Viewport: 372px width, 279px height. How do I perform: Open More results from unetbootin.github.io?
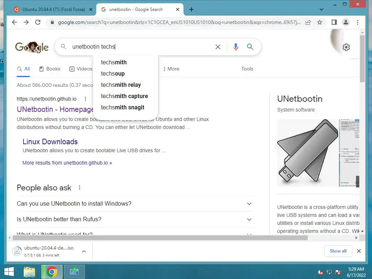tap(67, 163)
